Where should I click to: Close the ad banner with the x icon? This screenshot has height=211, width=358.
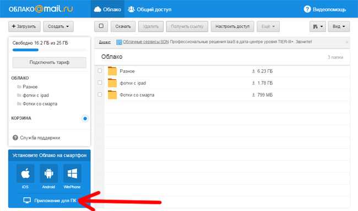tap(346, 42)
